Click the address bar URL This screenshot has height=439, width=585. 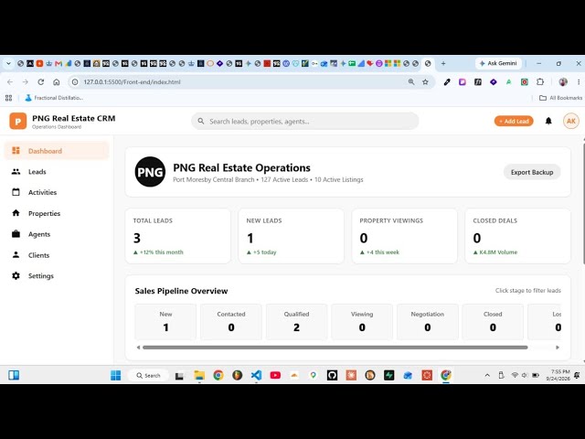pos(132,81)
